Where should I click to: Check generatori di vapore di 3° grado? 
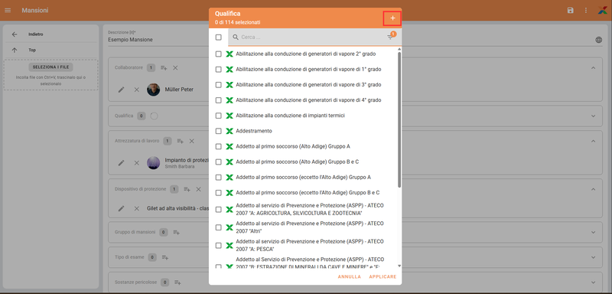(x=219, y=85)
